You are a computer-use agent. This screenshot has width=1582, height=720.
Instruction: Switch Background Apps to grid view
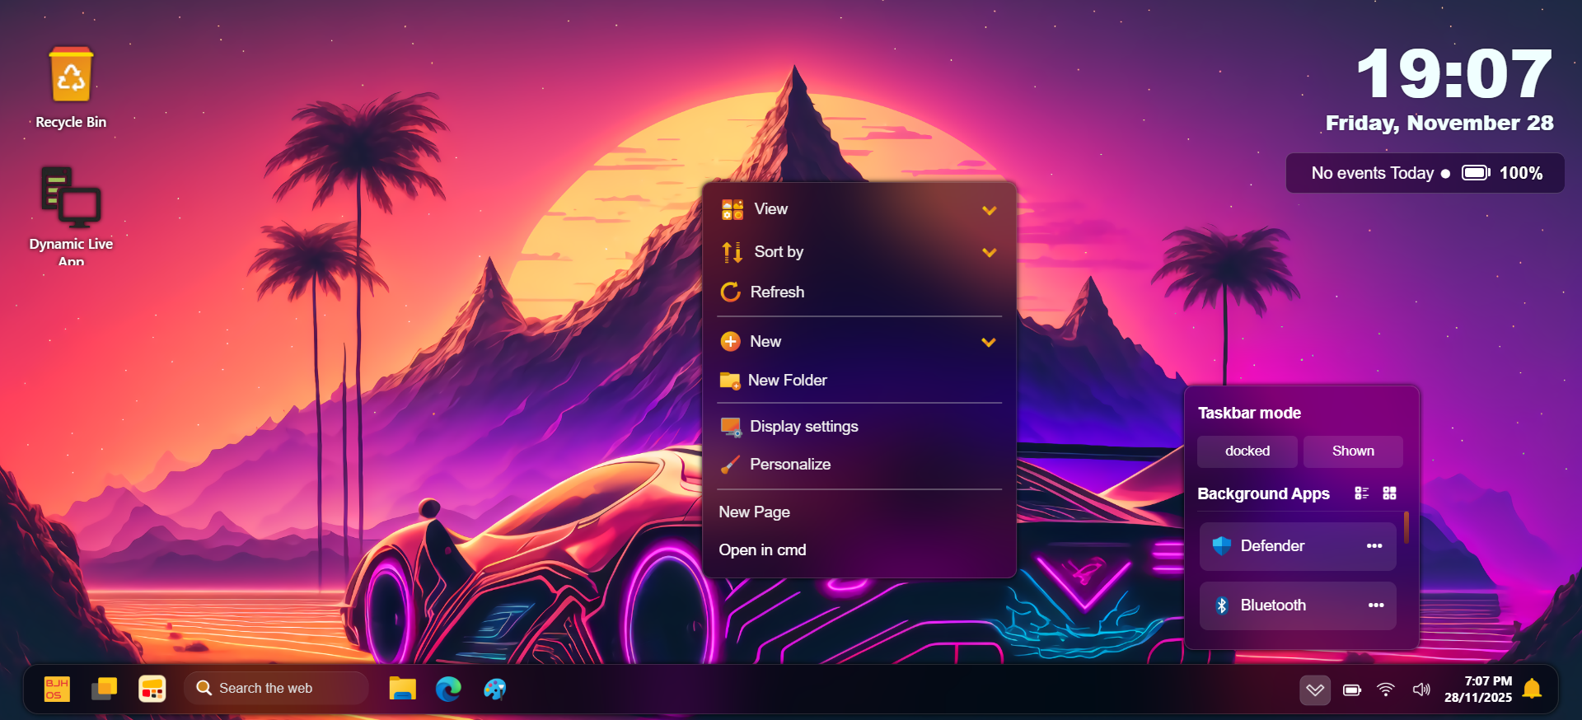tap(1389, 493)
